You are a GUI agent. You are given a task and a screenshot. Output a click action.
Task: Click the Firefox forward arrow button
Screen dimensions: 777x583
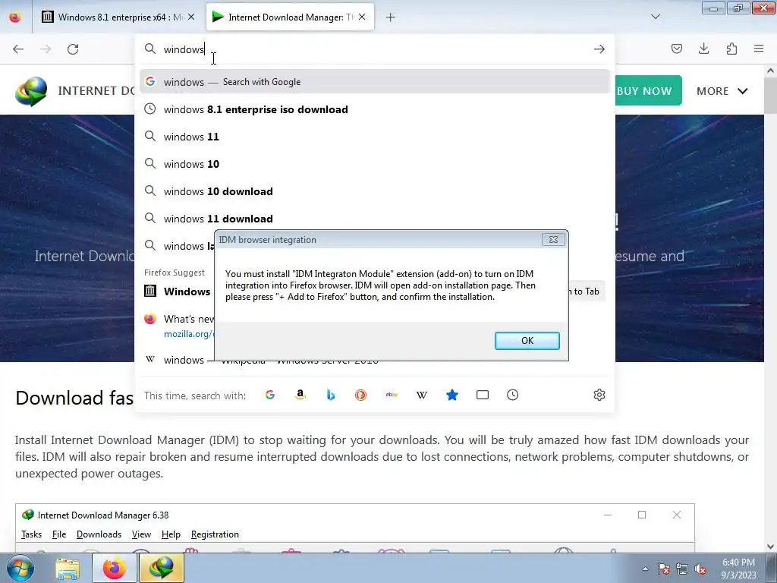coord(46,49)
